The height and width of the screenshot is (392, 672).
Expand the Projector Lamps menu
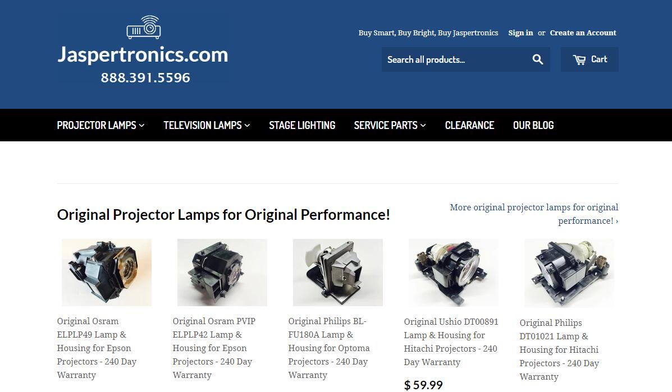point(100,125)
